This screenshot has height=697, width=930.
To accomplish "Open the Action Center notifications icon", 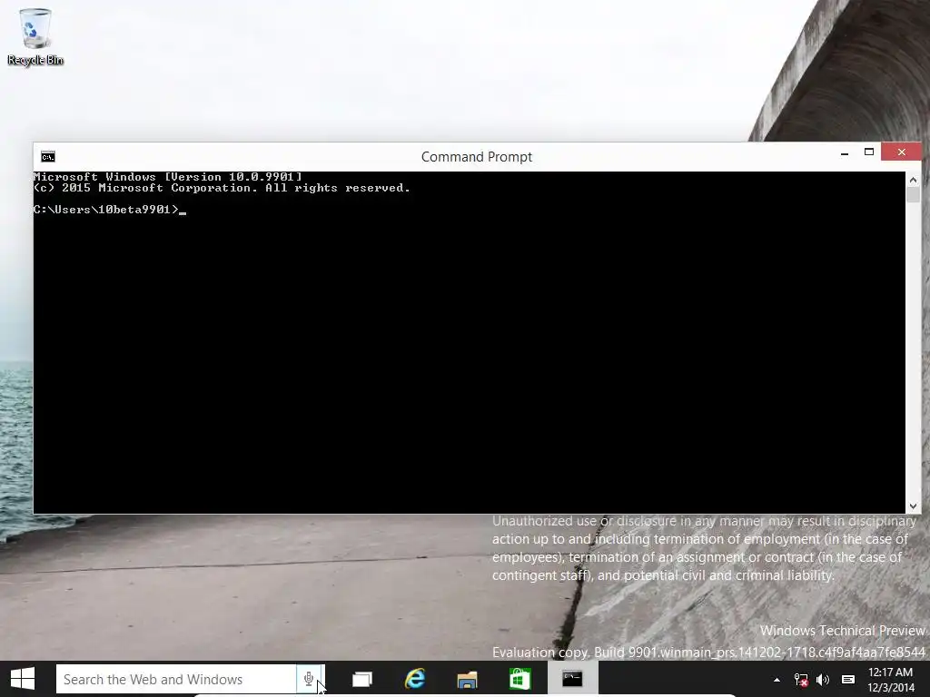I will (x=848, y=680).
